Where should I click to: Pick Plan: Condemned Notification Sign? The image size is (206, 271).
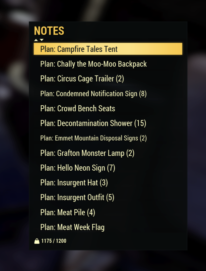(108, 94)
